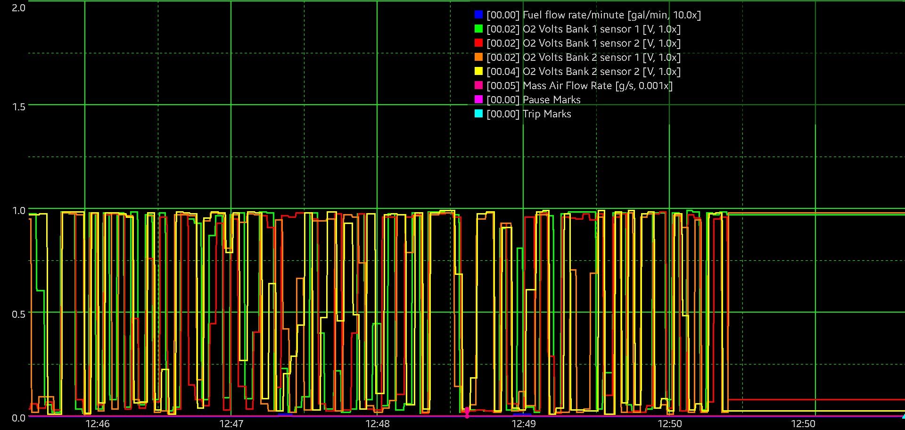Viewport: 905px width, 430px height.
Task: Click the 12:46 time axis label
Action: (98, 423)
